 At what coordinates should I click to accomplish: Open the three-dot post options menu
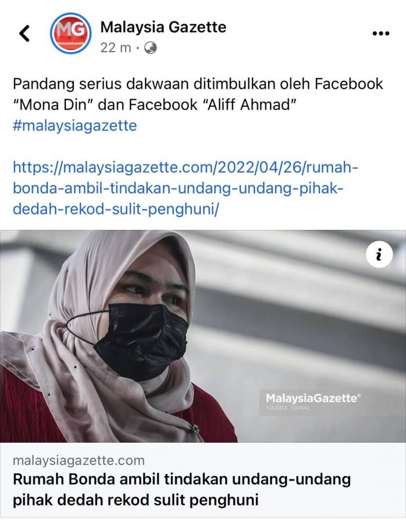(x=381, y=33)
